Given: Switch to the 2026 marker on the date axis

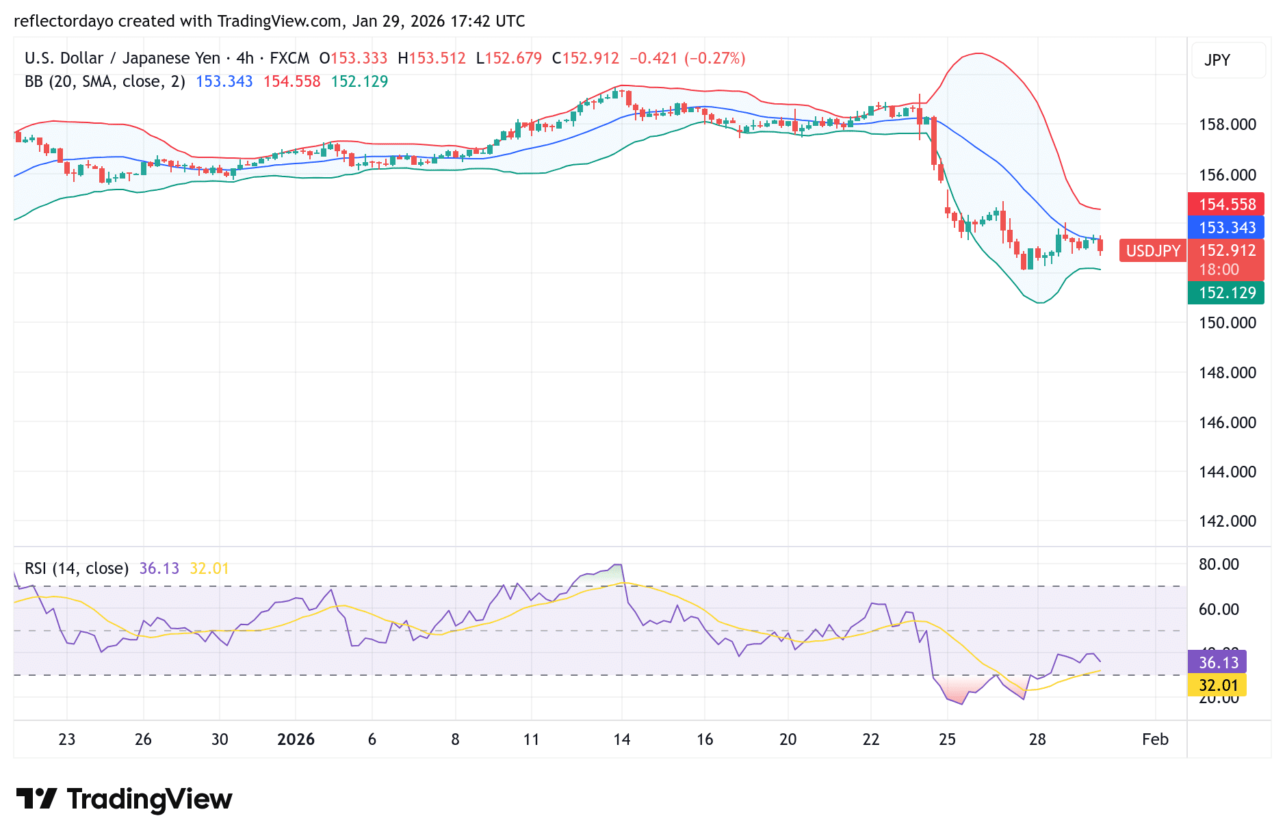Looking at the screenshot, I should 296,739.
